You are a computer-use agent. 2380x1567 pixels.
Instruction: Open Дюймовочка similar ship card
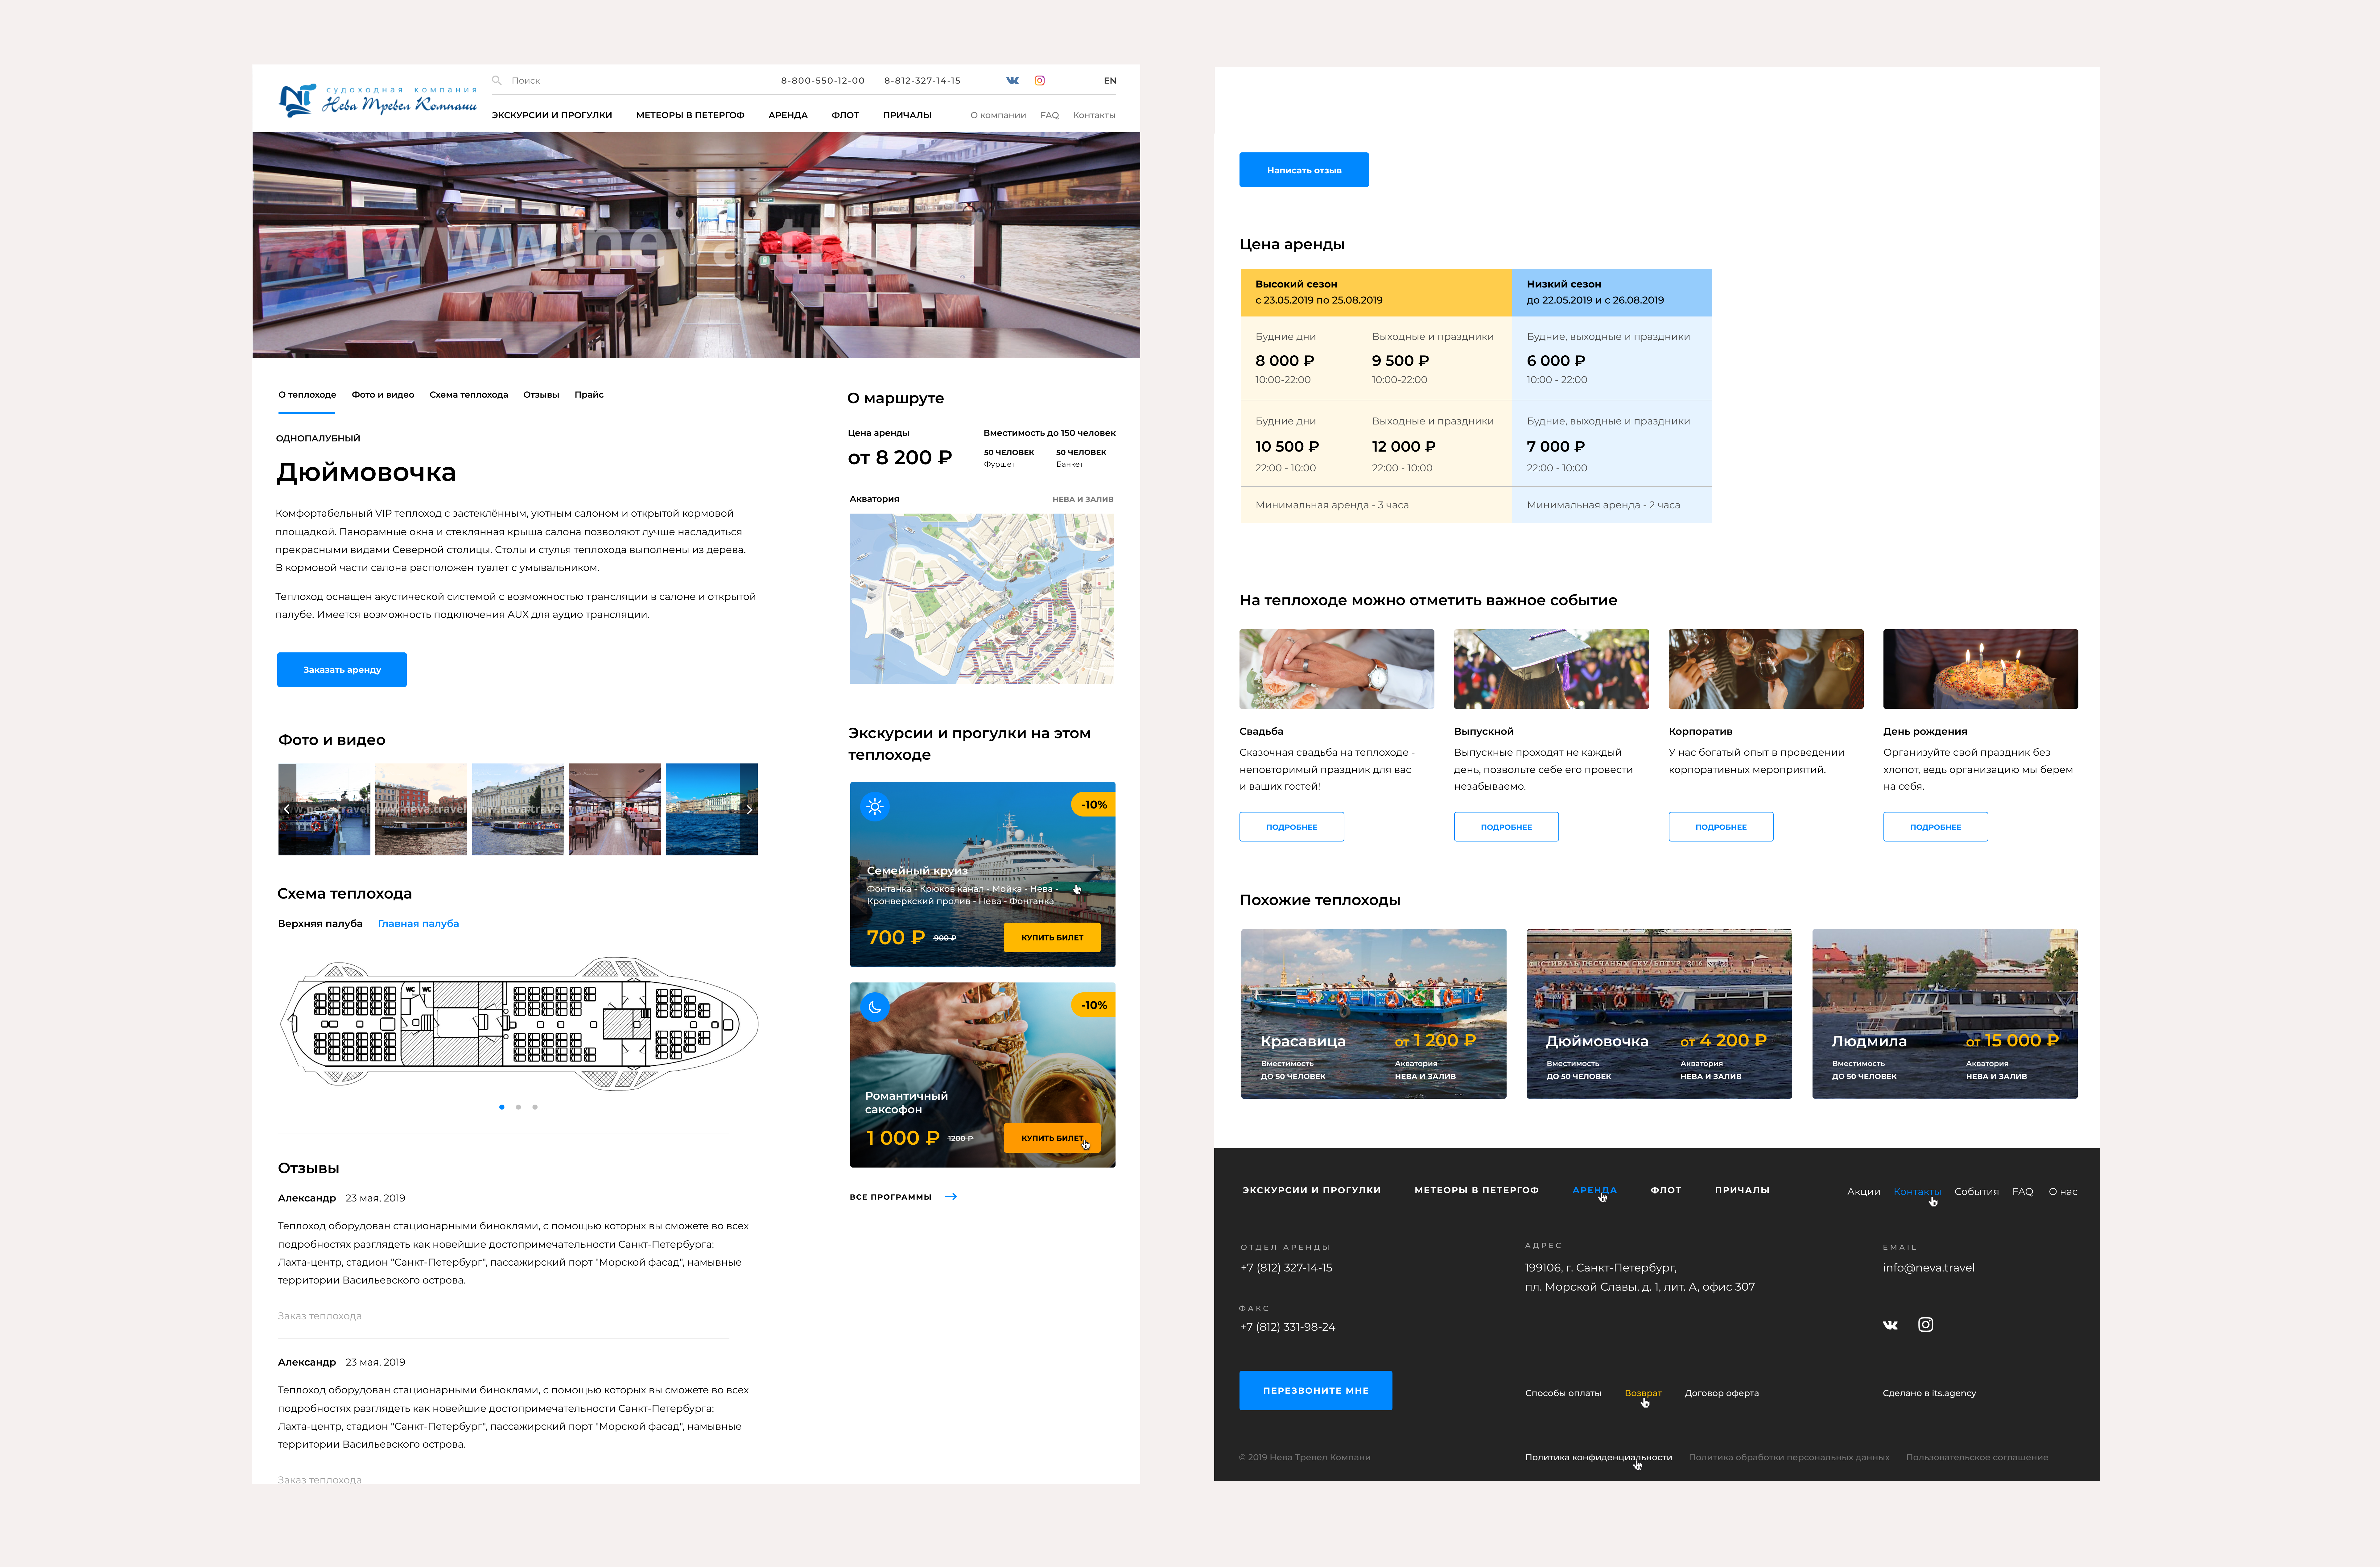[x=1659, y=1014]
